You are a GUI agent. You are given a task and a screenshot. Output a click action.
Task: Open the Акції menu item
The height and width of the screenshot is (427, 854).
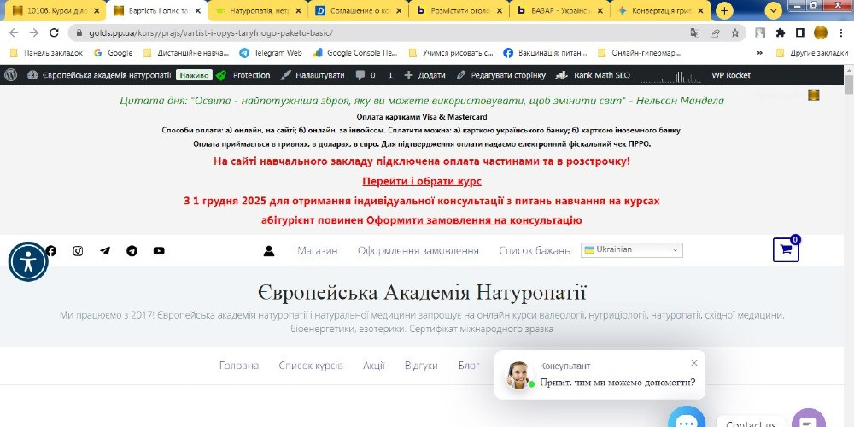(x=374, y=366)
